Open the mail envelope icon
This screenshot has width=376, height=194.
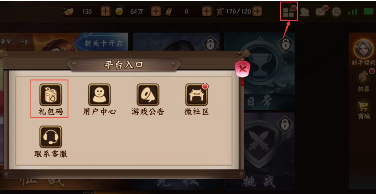click(321, 12)
